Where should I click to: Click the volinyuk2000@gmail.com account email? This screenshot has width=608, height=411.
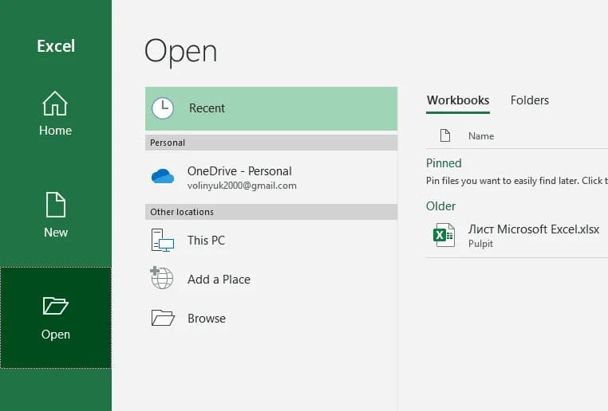[x=242, y=186]
